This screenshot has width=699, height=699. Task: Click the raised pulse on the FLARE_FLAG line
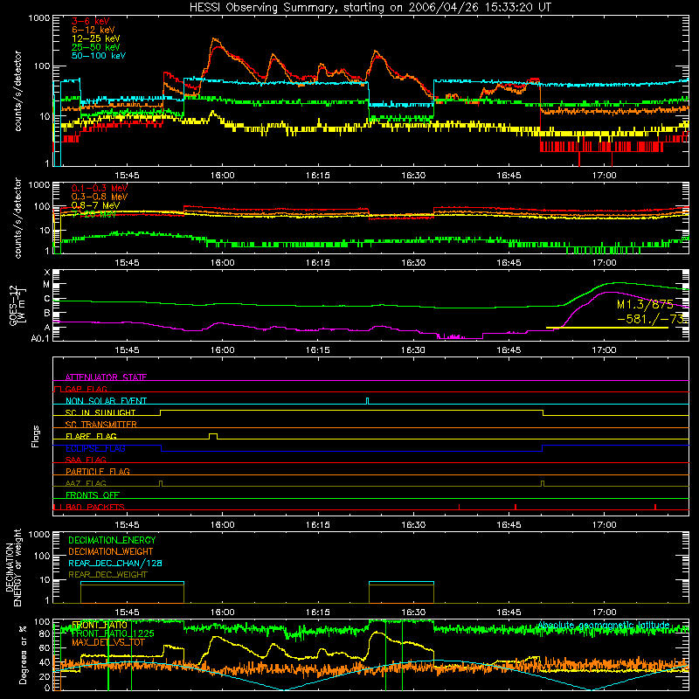(213, 436)
